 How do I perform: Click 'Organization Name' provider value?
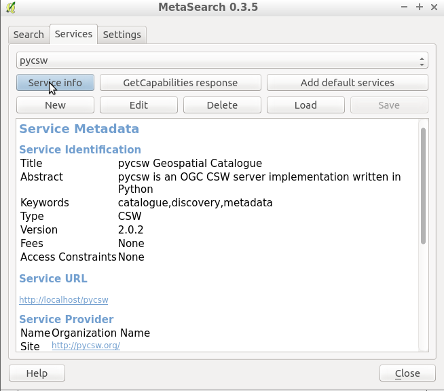click(x=100, y=333)
